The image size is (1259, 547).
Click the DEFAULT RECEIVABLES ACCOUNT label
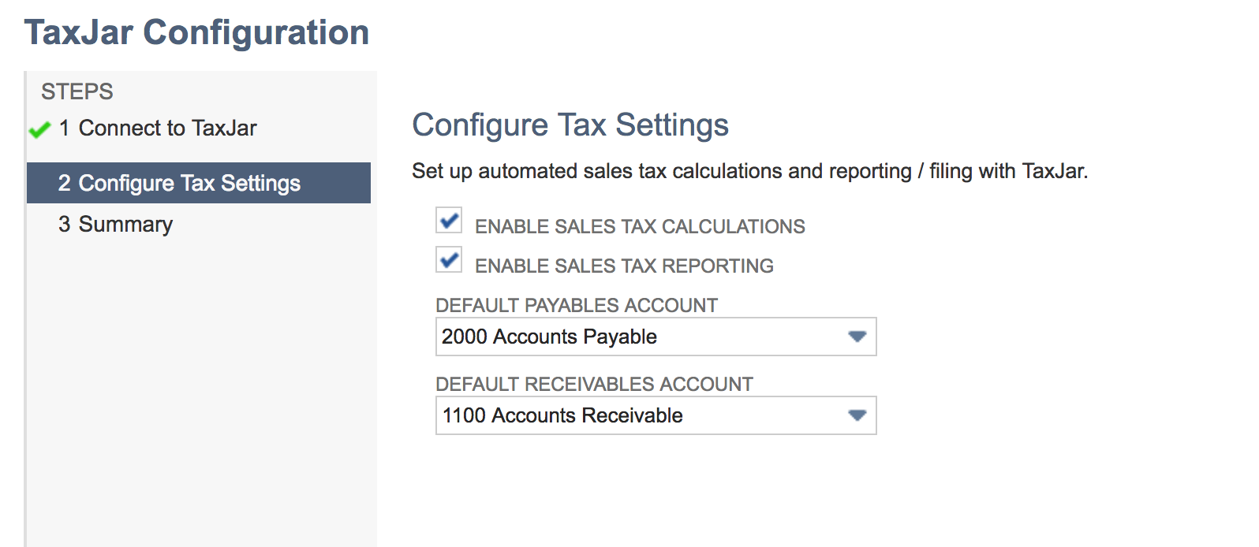pos(594,384)
